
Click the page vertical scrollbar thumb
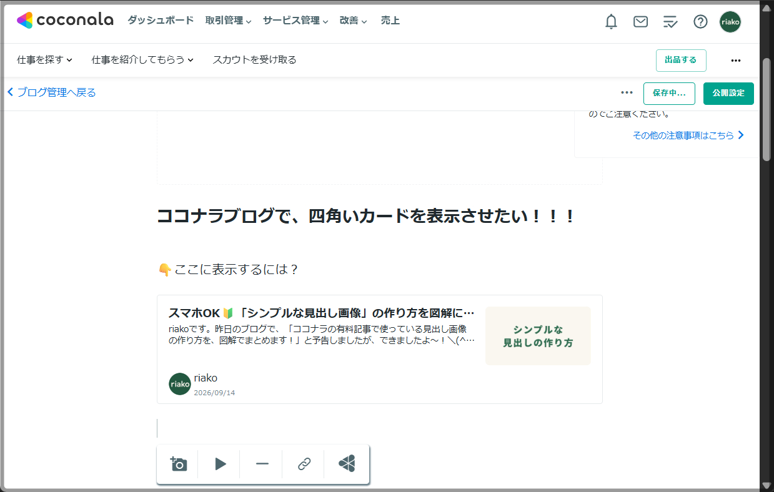coord(767,109)
